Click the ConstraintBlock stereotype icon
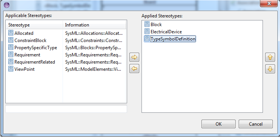The image size is (280, 137). point(11,40)
